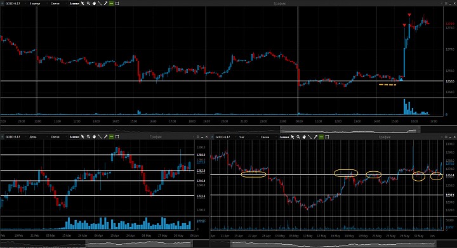The height and width of the screenshot is (248, 457).
Task: Select the cursor pointer tool in the daily chart
Action: [83, 136]
